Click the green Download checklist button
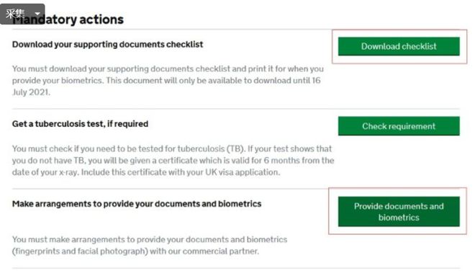This screenshot has width=475, height=276. 399,46
